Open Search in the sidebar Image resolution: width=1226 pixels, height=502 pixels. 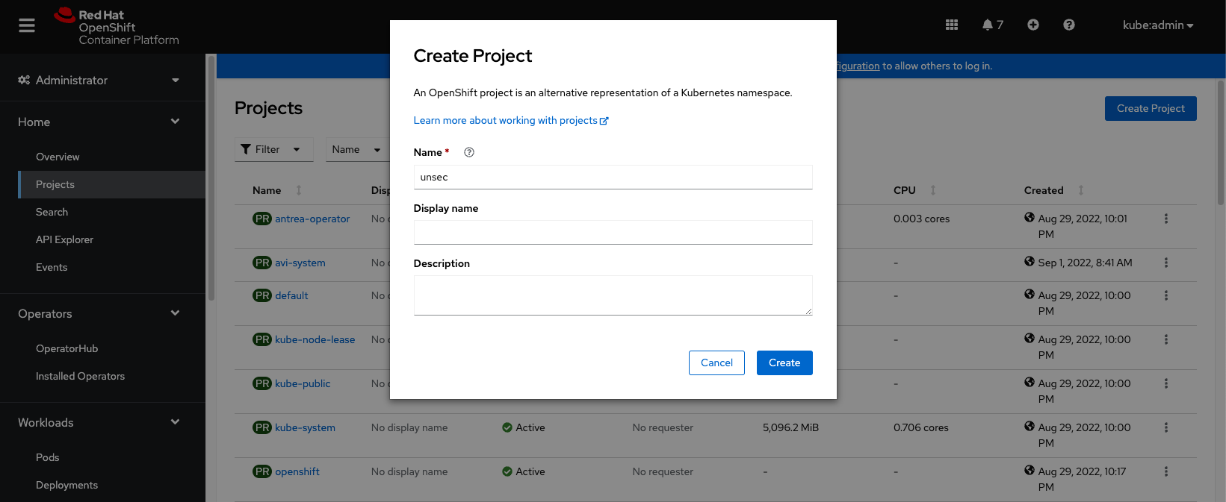52,212
